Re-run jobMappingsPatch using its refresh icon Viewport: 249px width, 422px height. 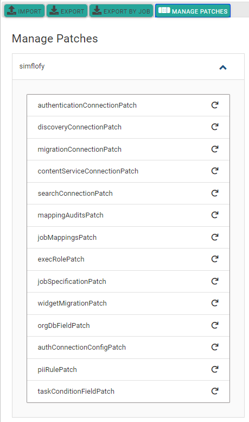click(215, 237)
